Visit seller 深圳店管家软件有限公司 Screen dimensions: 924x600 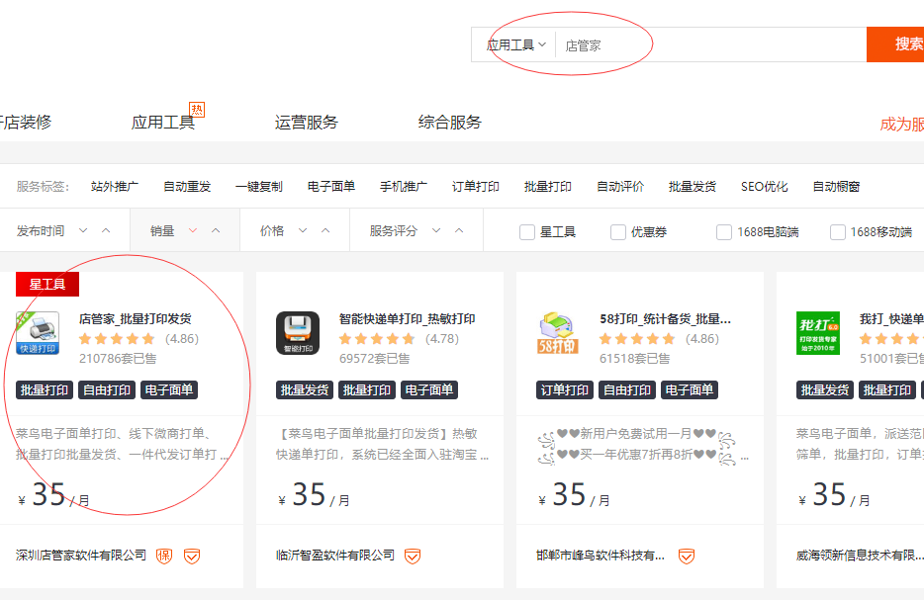point(81,556)
